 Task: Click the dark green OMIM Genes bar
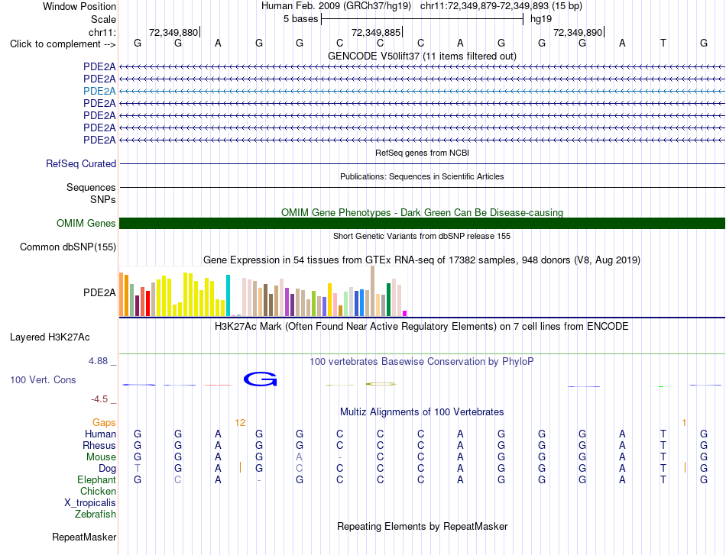[422, 224]
